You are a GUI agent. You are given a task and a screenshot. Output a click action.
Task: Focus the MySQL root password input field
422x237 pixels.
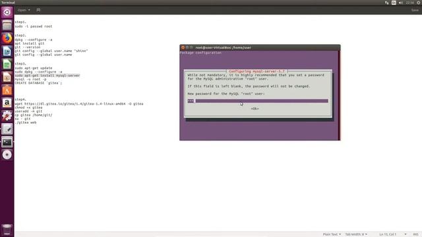(258, 101)
